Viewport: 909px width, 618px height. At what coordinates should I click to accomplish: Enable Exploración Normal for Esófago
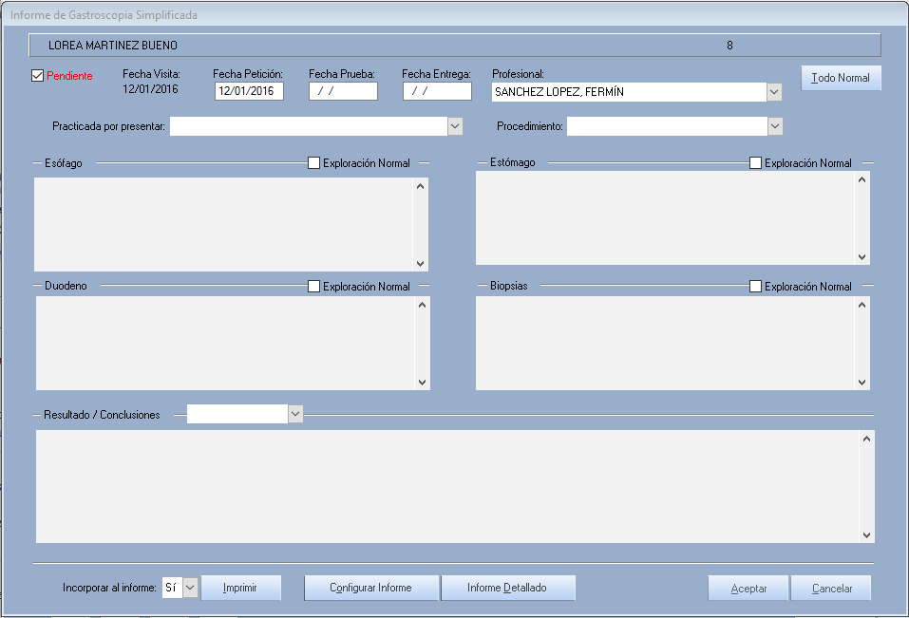tap(313, 163)
